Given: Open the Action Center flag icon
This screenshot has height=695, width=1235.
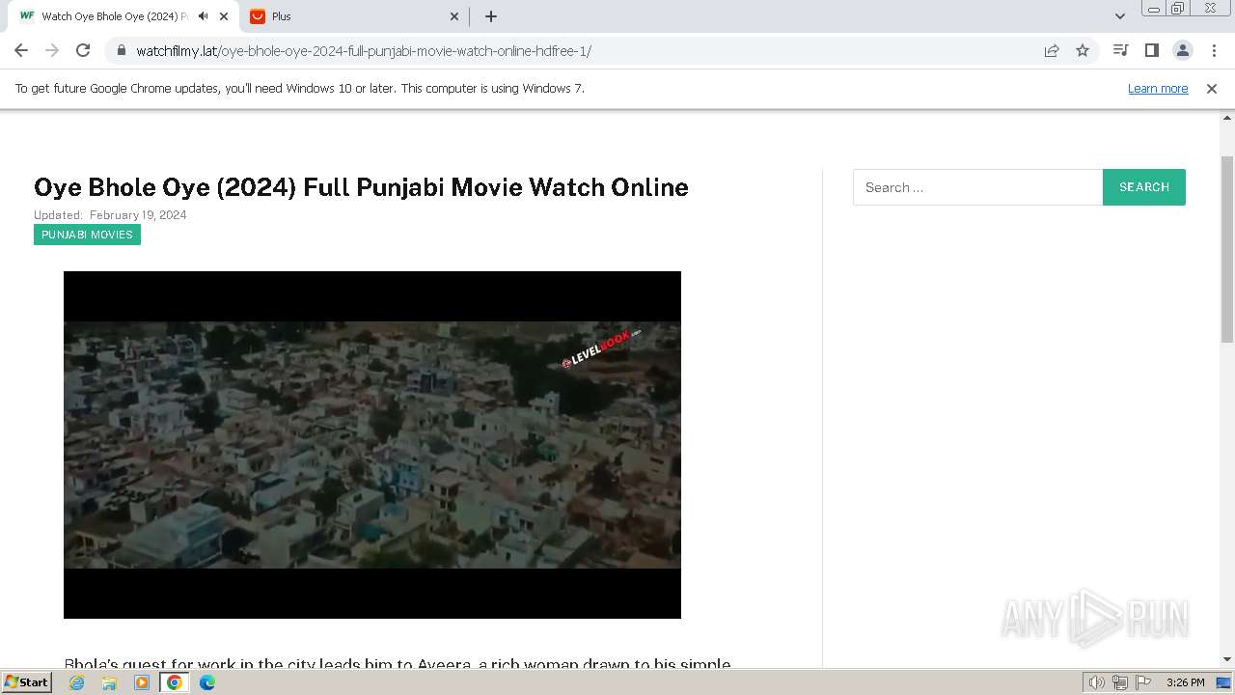Looking at the screenshot, I should point(1142,682).
